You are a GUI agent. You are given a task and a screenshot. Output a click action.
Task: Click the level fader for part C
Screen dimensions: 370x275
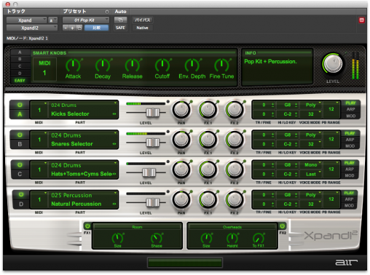[149, 172]
